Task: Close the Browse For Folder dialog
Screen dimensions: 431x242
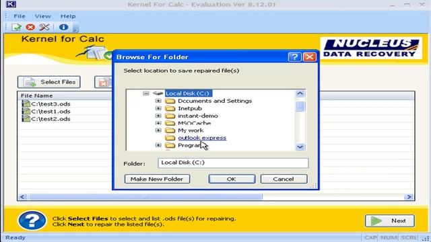Action: tap(309, 56)
